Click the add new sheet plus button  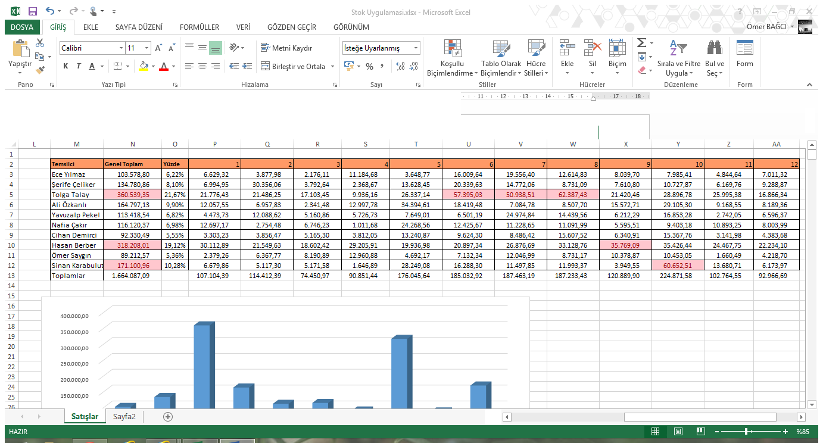(x=168, y=417)
